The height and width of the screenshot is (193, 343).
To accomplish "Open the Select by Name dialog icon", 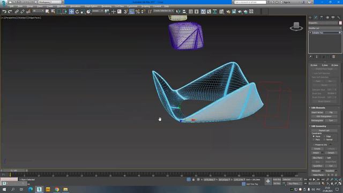I will pos(53,11).
